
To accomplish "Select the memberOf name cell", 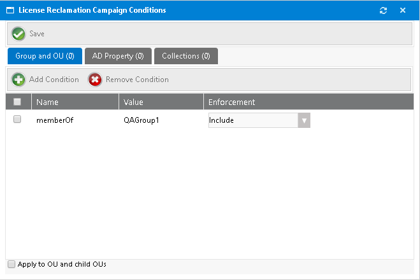I will coord(55,120).
